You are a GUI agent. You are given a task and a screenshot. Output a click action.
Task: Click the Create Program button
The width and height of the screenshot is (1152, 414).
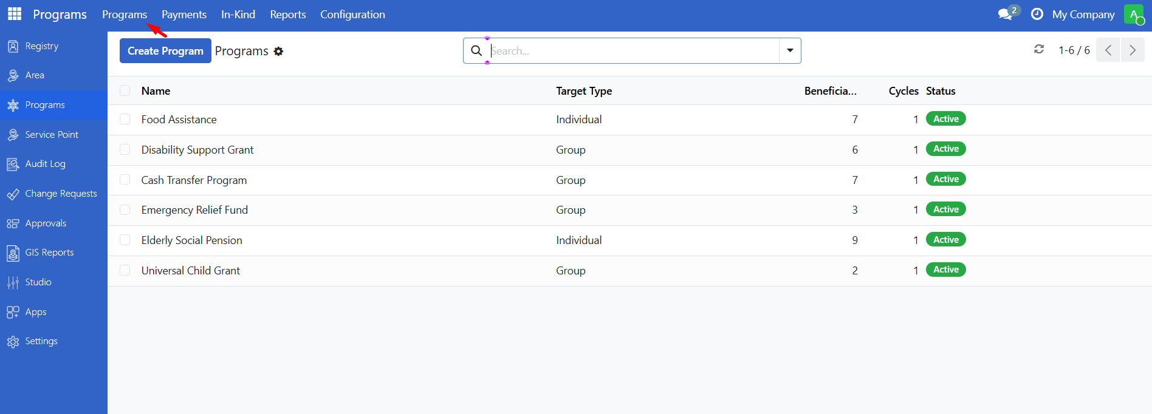[165, 51]
